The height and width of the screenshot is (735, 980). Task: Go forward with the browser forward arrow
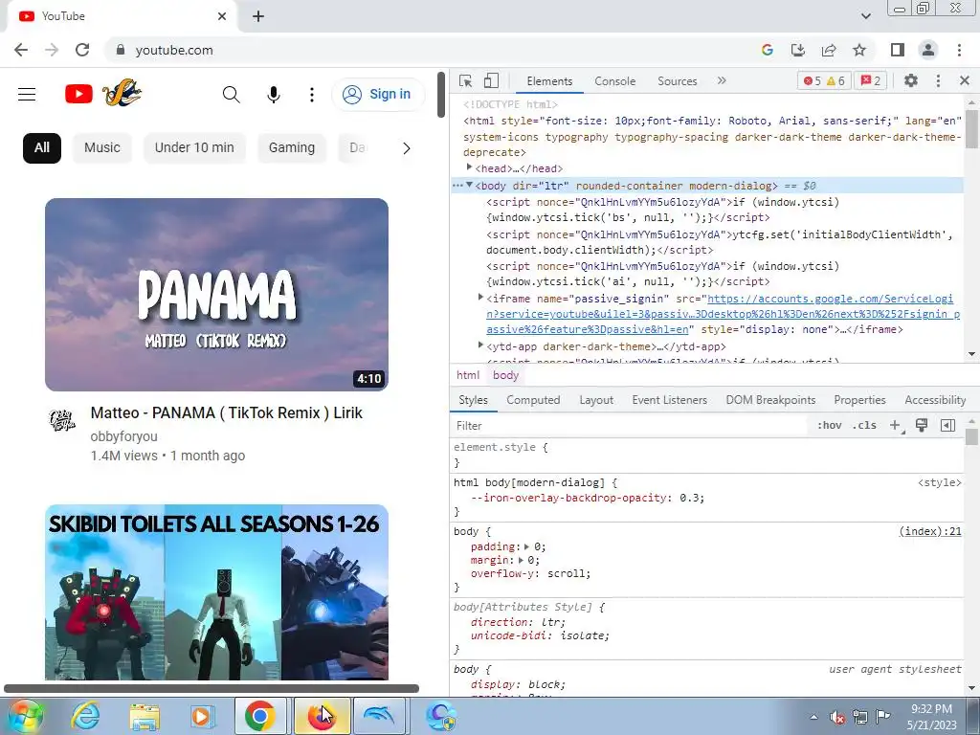pyautogui.click(x=52, y=50)
